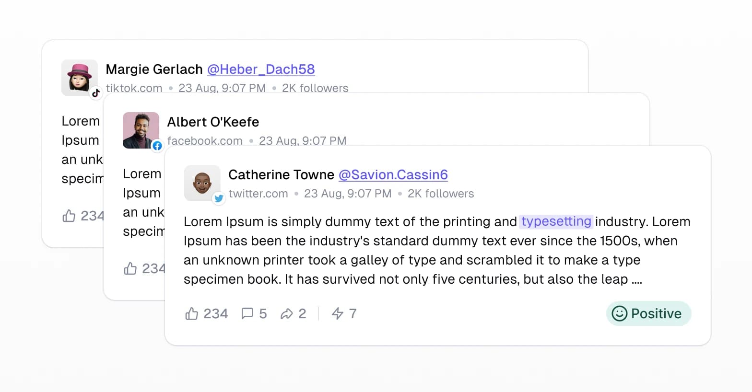Click the like thumbs-up icon on Catherine's post
The height and width of the screenshot is (392, 752).
[191, 314]
